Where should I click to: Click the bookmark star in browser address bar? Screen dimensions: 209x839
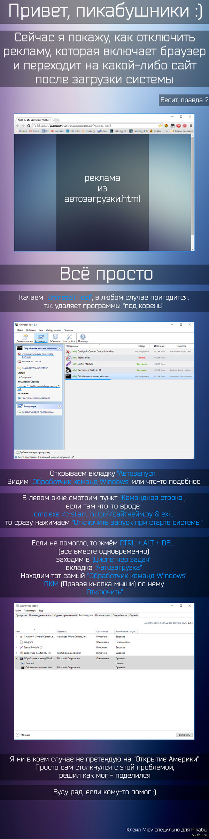160,126
